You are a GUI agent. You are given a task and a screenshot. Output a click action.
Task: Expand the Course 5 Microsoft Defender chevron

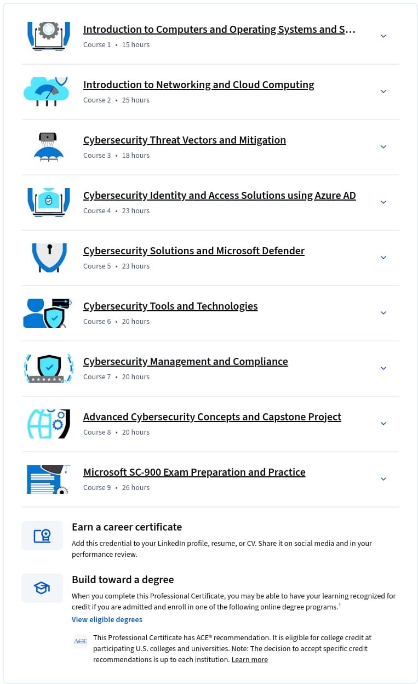click(383, 258)
